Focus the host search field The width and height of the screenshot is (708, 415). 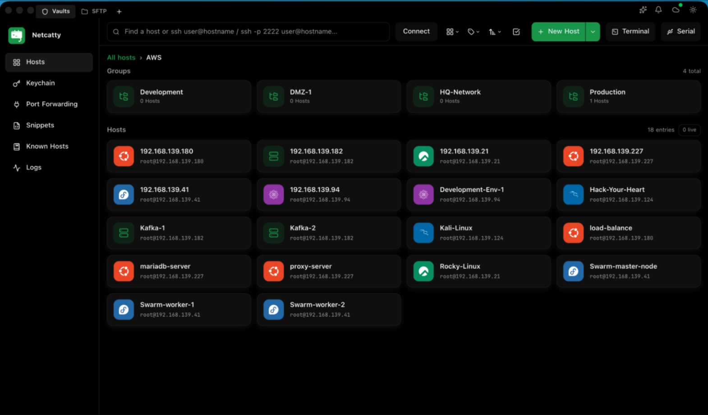click(248, 32)
